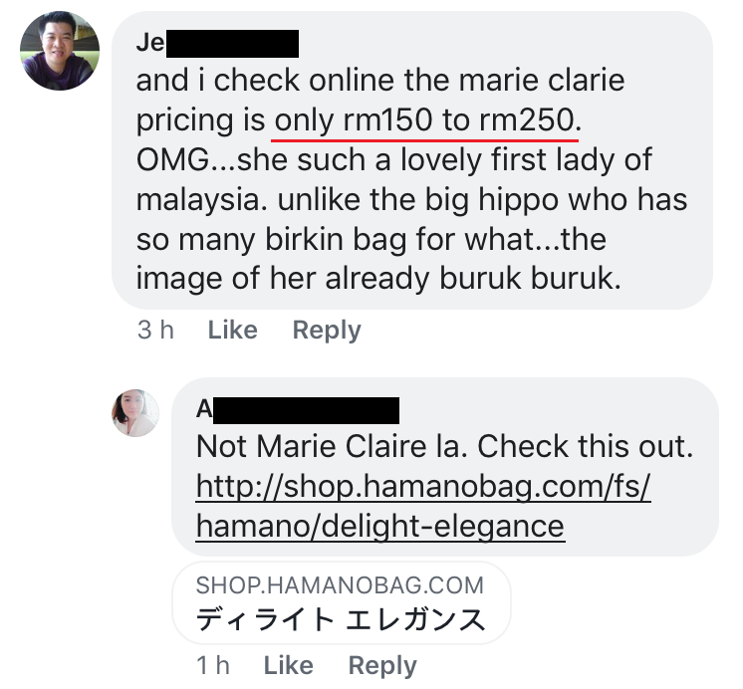Click the red-underlined "only rm150 to rm250" text
This screenshot has width=743, height=689.
[x=427, y=119]
